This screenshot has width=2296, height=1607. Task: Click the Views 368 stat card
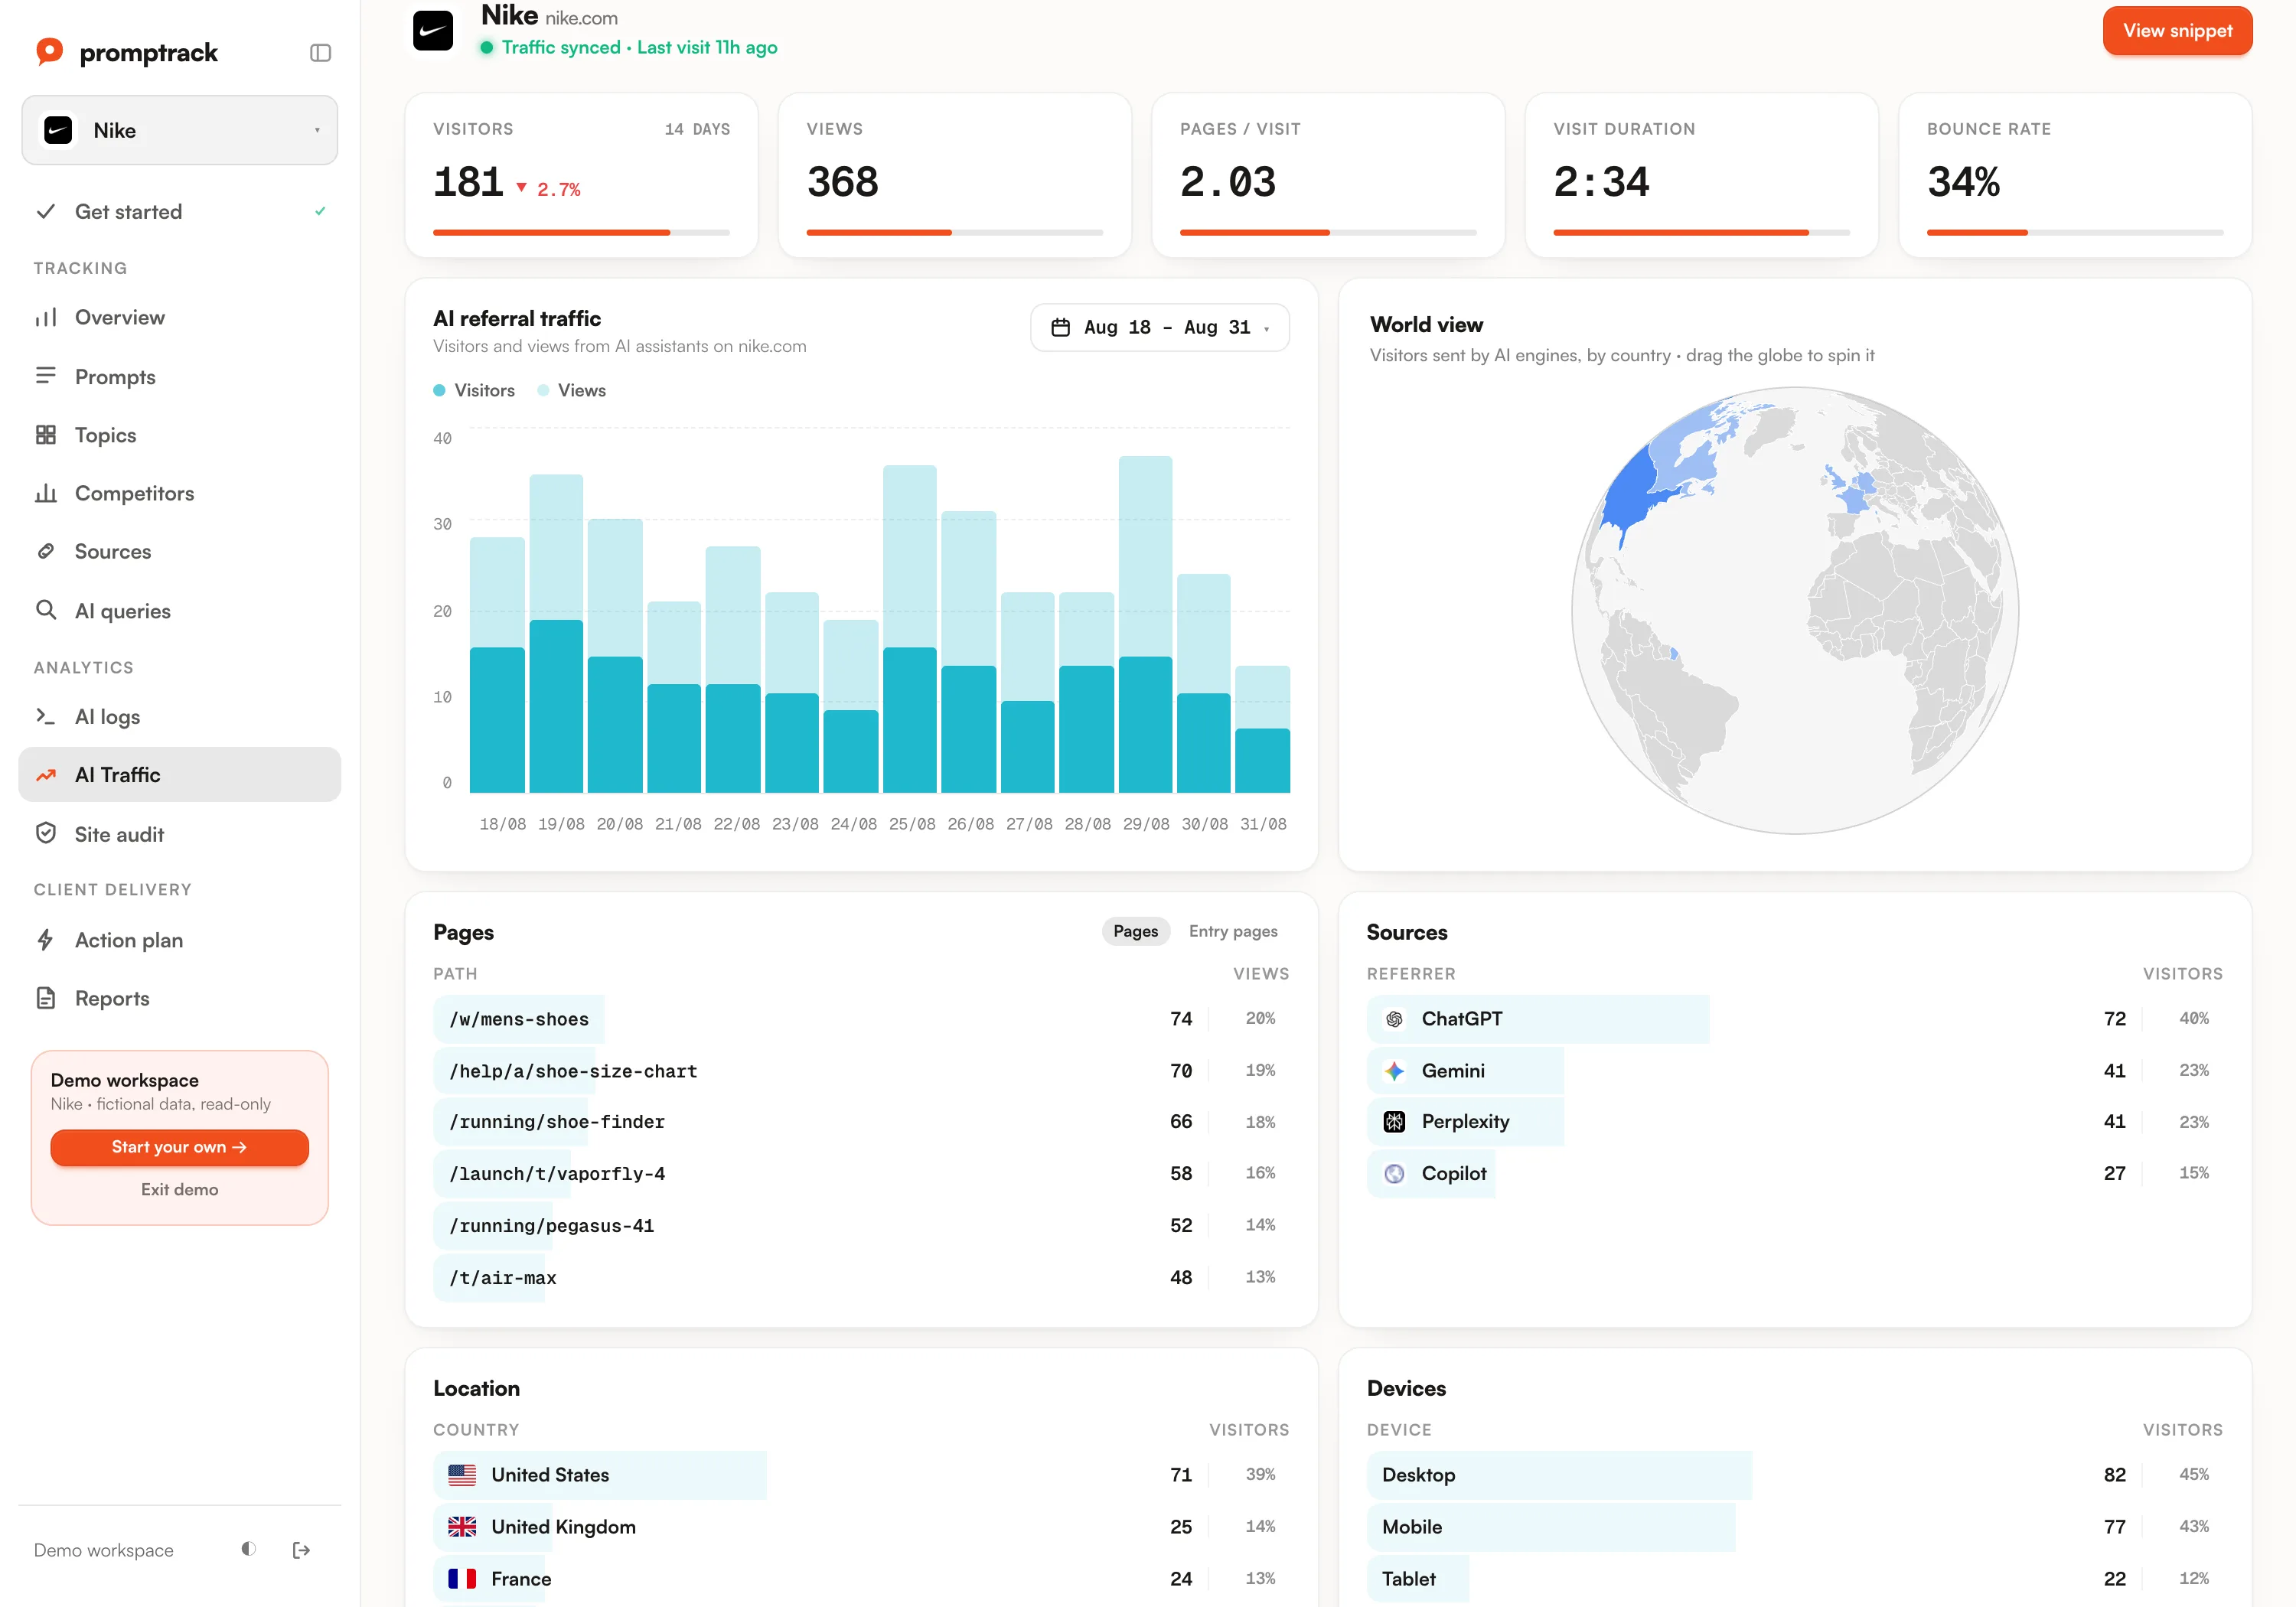955,175
